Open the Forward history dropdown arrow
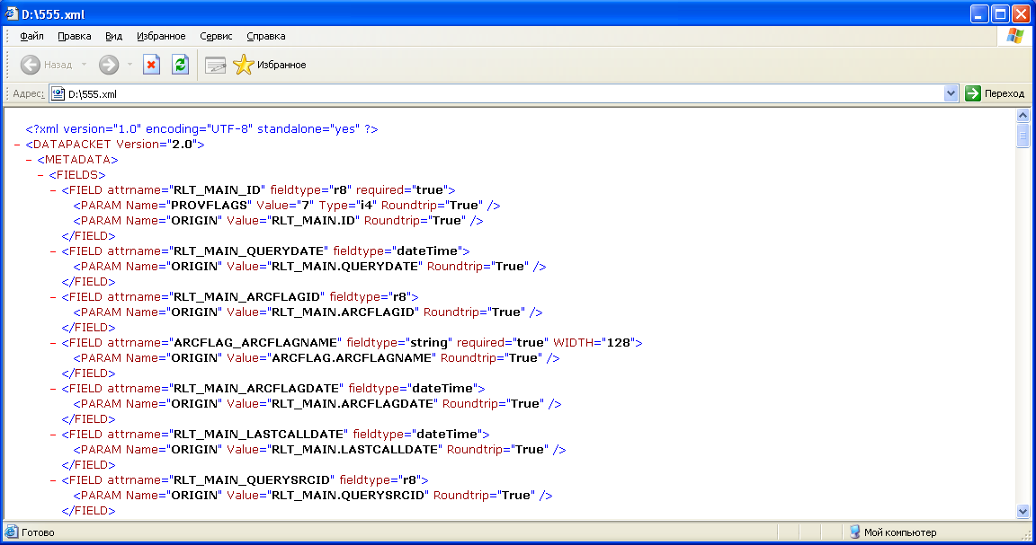 click(129, 65)
